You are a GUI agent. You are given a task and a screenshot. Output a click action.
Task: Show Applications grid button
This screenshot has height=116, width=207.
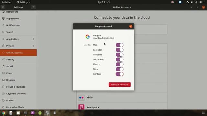[203, 113]
